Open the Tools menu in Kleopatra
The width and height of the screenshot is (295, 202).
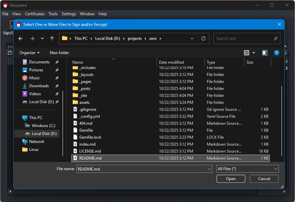[x=53, y=14]
